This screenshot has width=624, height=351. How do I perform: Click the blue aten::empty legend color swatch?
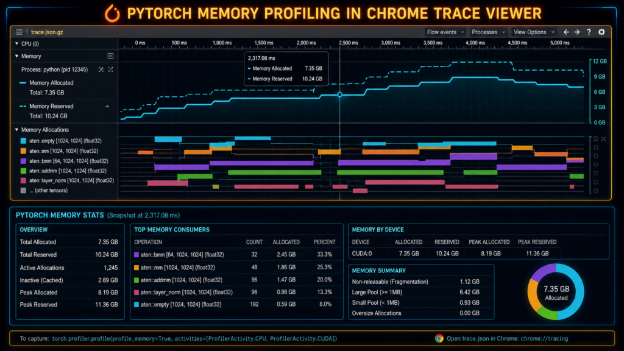(x=23, y=141)
